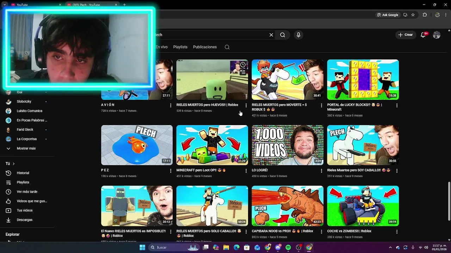Open volume control in system tray
451x253 pixels.
[x=427, y=247]
